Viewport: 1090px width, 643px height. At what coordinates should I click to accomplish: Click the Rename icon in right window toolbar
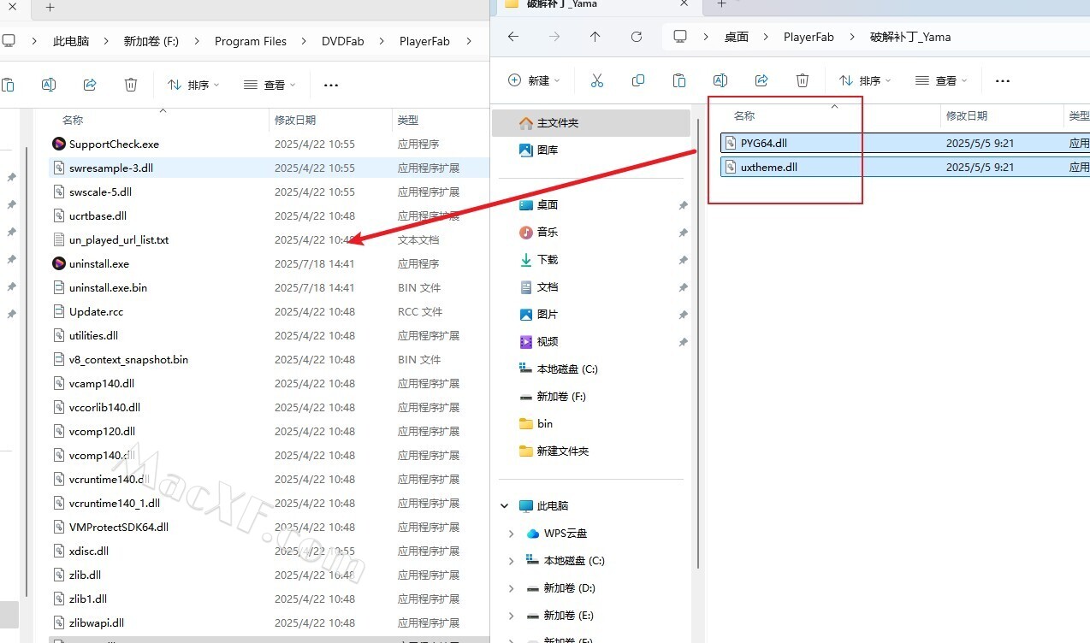pos(720,80)
